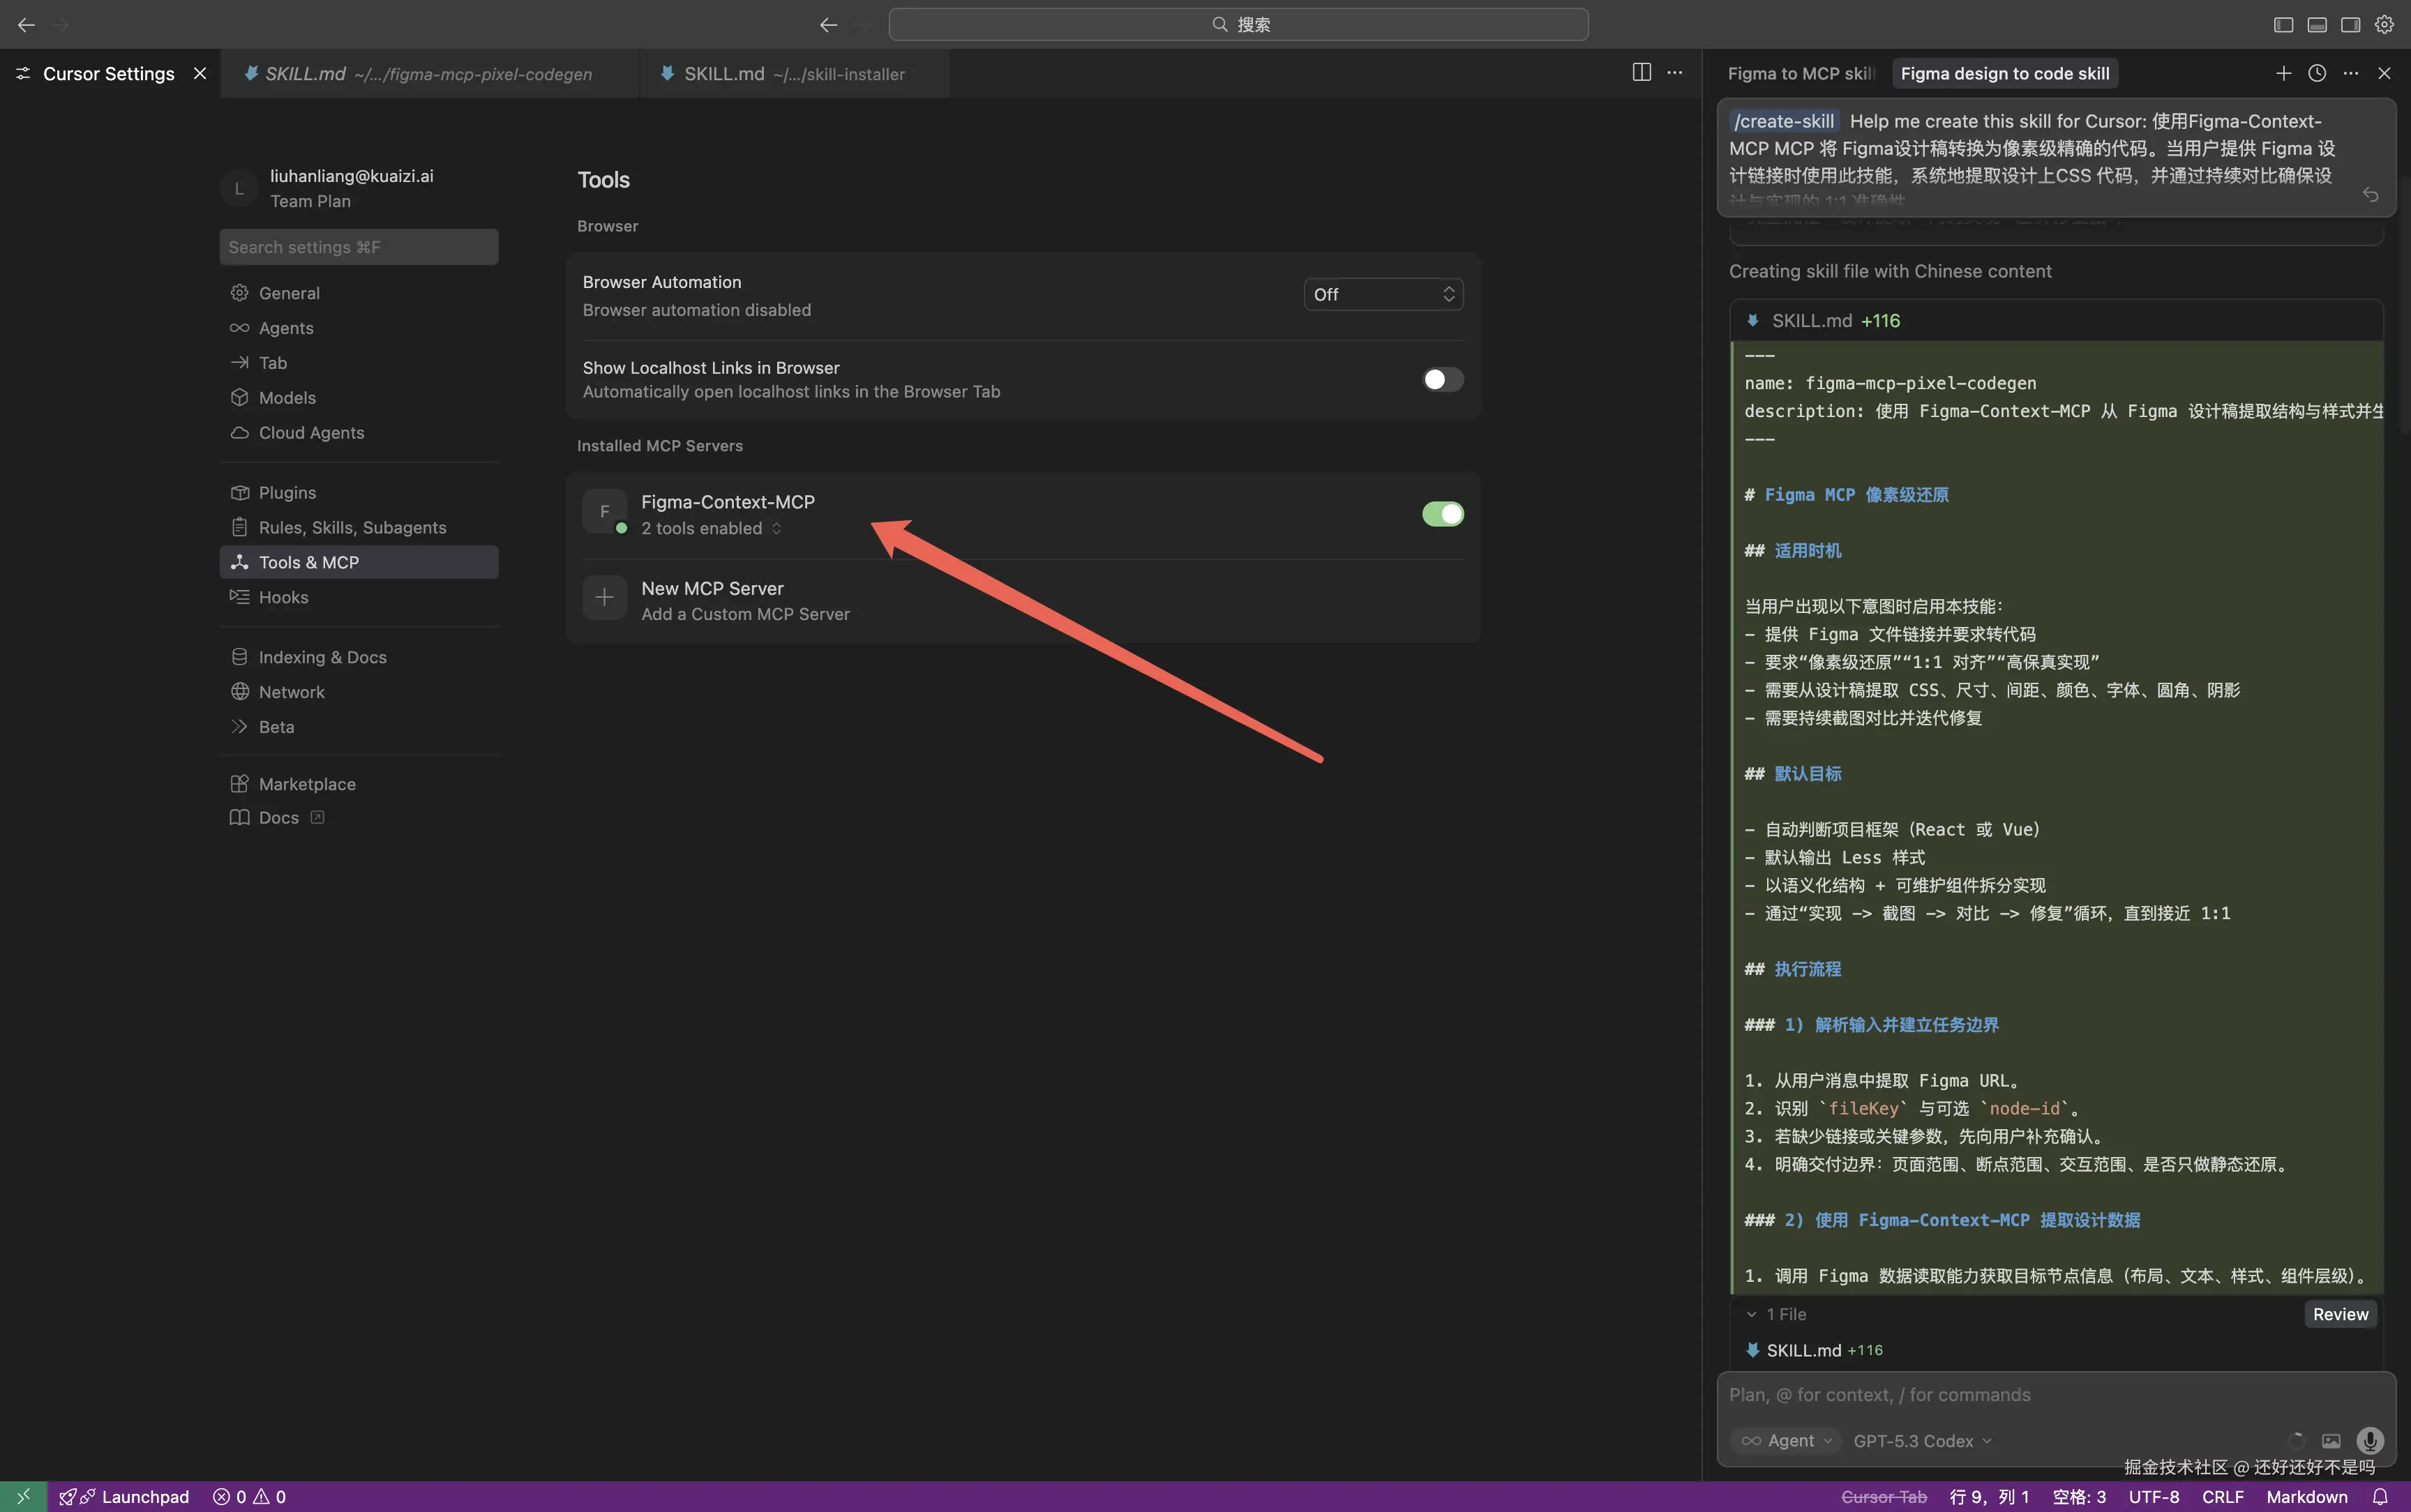Toggle the primary sidebar layout icon
This screenshot has height=1512, width=2411.
point(2283,24)
